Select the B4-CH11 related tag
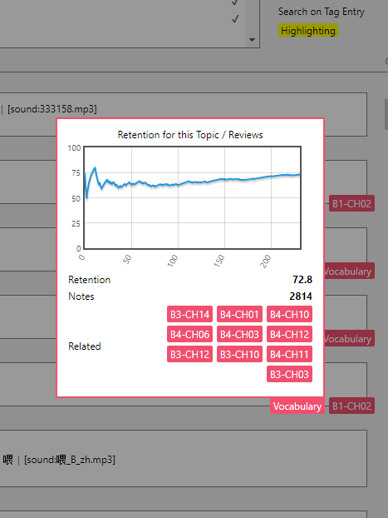Viewport: 388px width, 518px height. point(289,354)
